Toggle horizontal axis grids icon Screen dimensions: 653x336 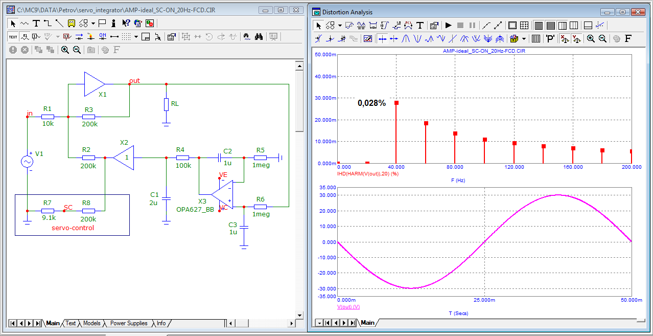539,25
